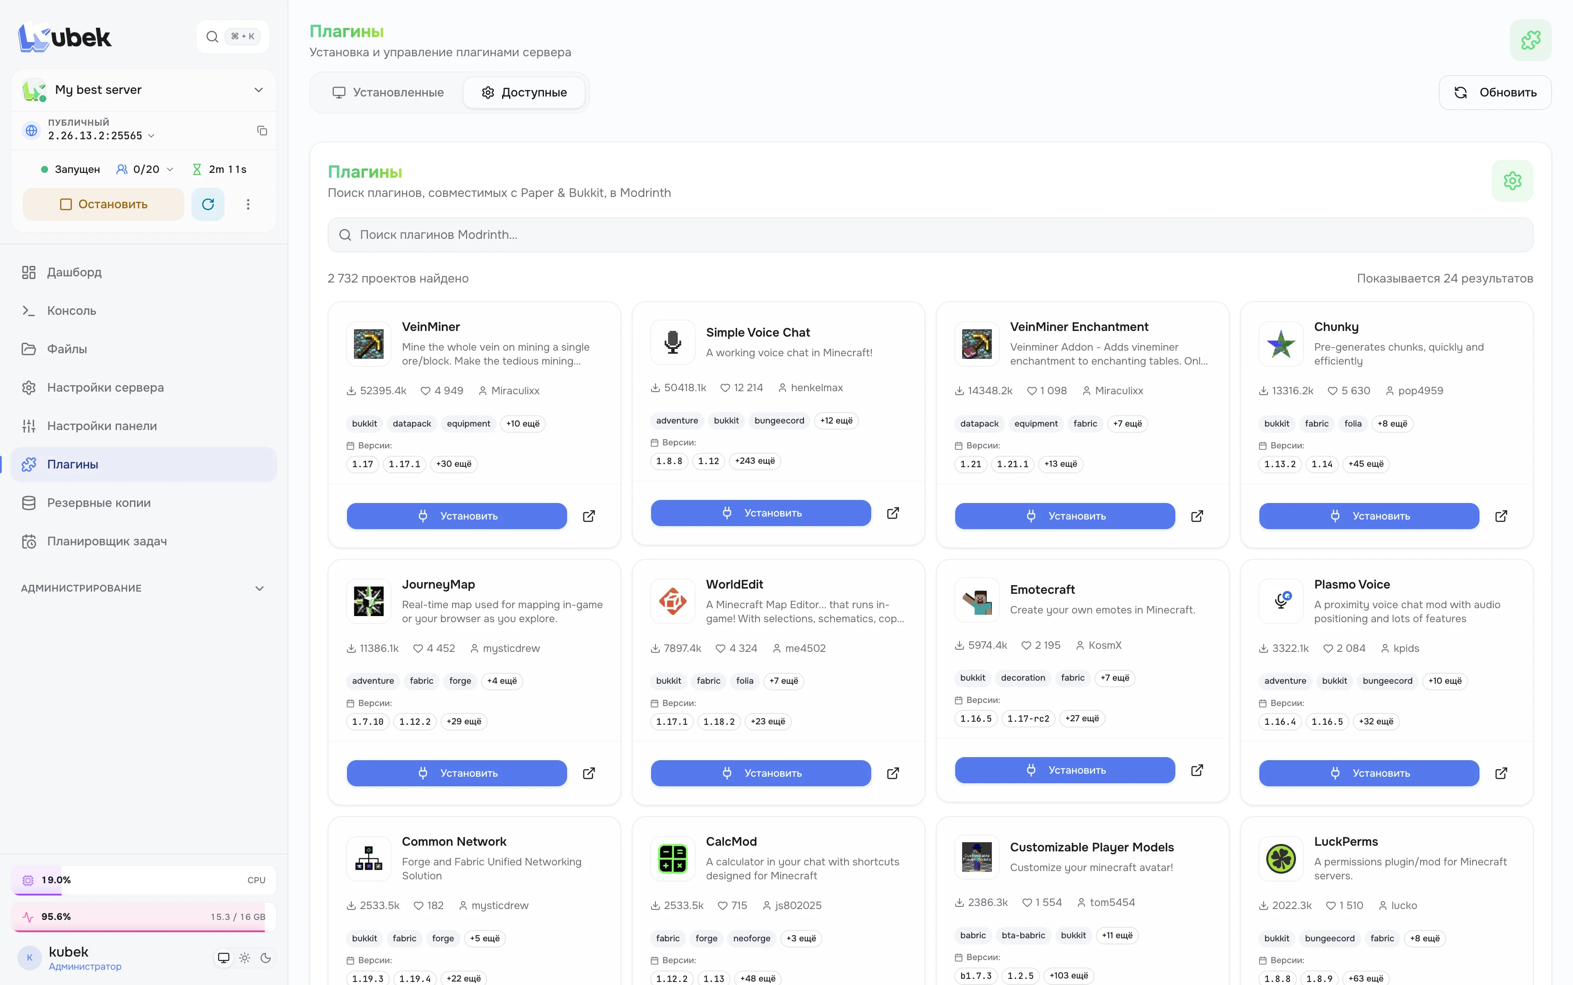This screenshot has width=1573, height=985.
Task: Focus the Modrinth plugin search field
Action: [930, 235]
